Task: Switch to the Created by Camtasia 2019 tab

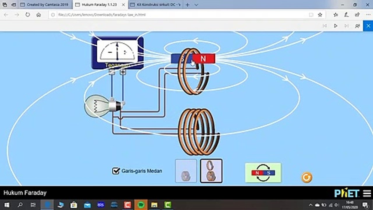Action: [x=45, y=5]
